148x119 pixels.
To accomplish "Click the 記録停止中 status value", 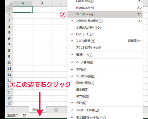I will (x=135, y=41).
